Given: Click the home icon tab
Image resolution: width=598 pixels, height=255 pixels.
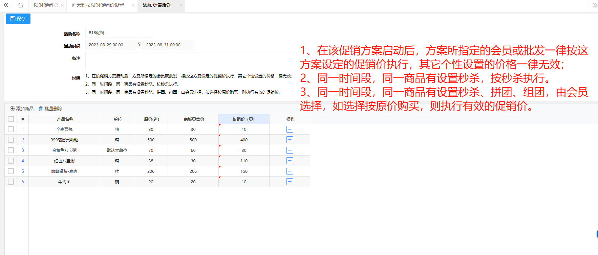Looking at the screenshot, I should click(21, 5).
